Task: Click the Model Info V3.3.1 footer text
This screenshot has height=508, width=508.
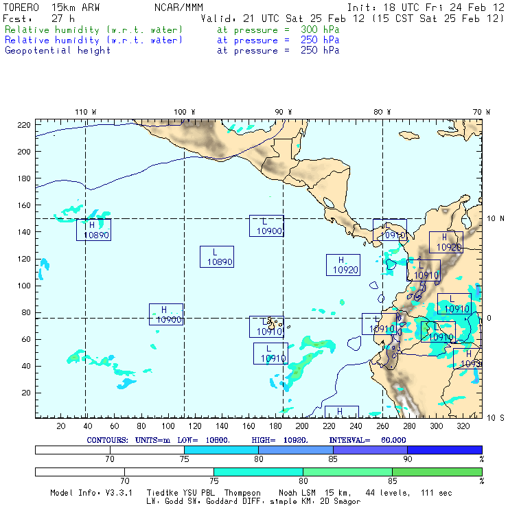Action: click(91, 493)
